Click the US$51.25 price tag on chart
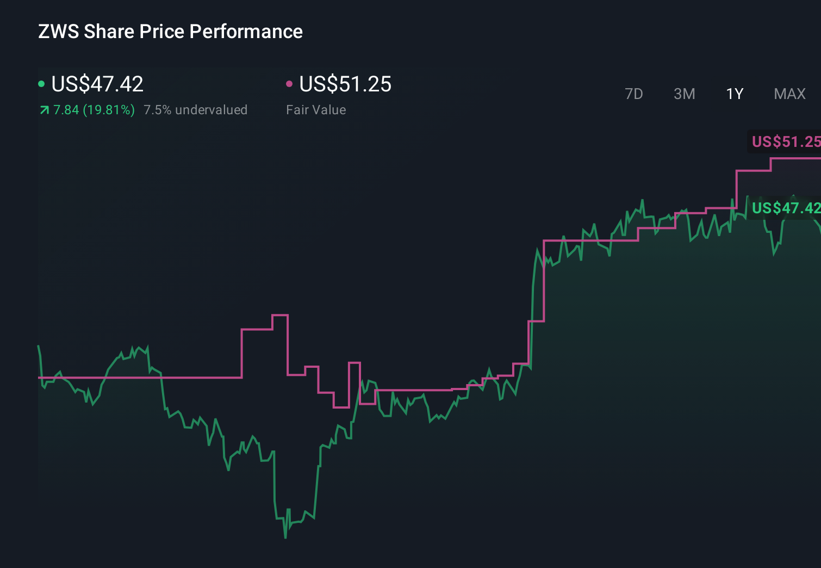This screenshot has width=821, height=568. (785, 141)
